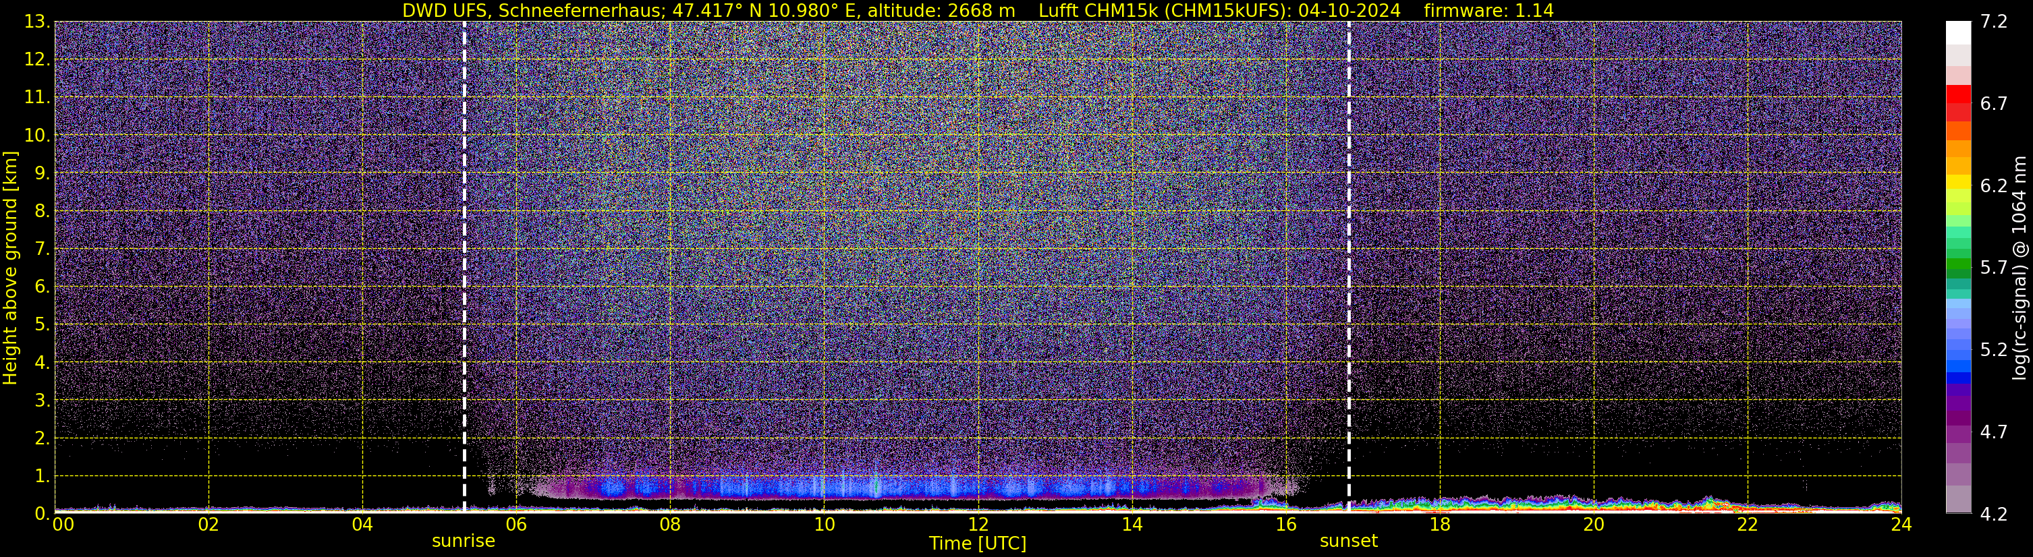Click the 'sunset' label below the axis

1349,541
